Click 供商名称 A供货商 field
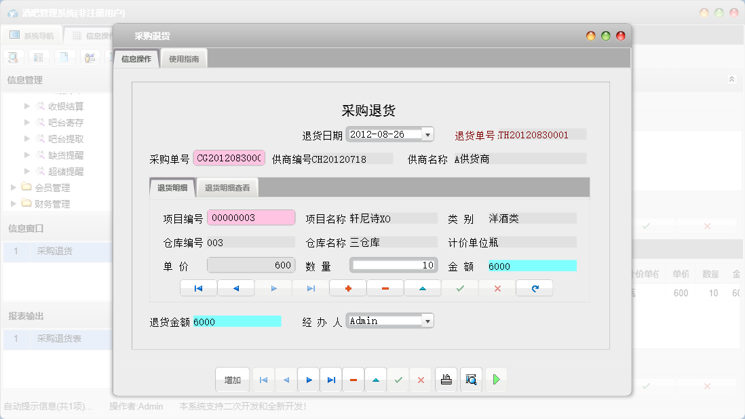Image resolution: width=745 pixels, height=419 pixels. click(x=520, y=159)
